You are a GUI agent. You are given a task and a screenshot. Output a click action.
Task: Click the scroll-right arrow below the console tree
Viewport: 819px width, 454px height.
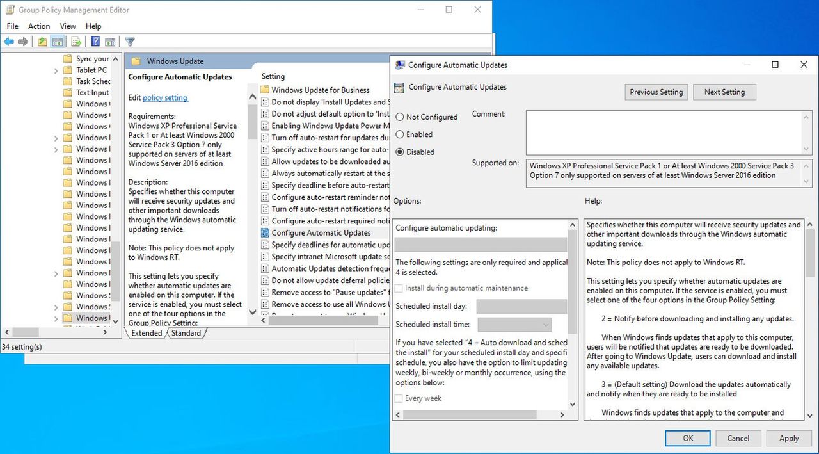click(105, 332)
